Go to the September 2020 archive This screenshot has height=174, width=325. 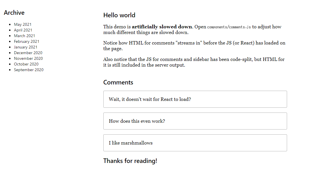click(x=29, y=70)
